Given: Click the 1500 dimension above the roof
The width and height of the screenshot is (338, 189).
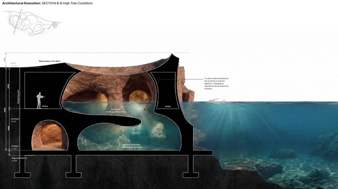Looking at the screenshot, I should pos(5,60).
